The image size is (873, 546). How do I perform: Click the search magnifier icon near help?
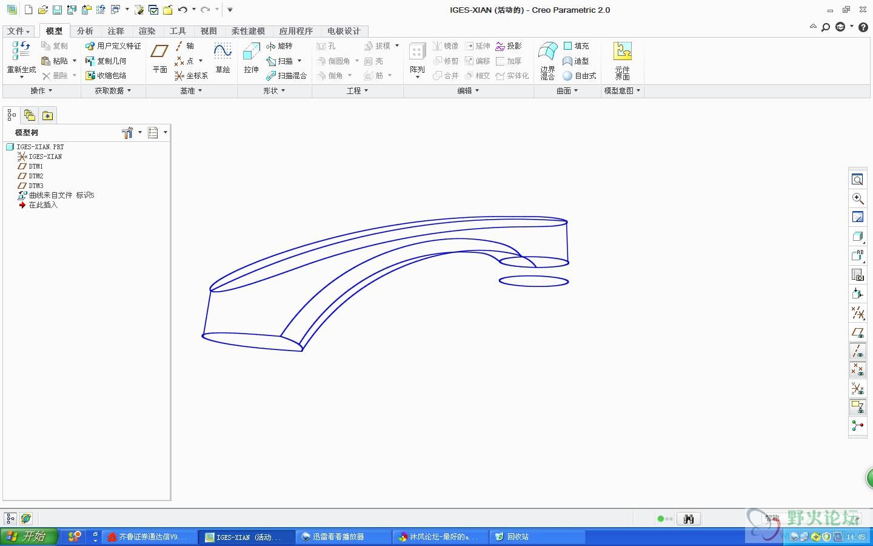[x=826, y=27]
